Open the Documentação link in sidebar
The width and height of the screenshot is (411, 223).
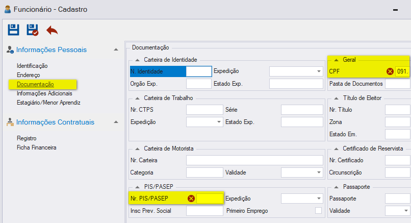tap(35, 84)
